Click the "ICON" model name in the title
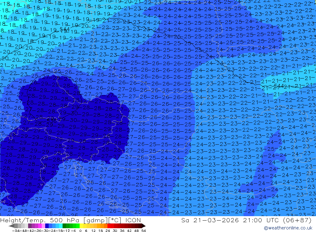Viewport: 316px width, 232px height. click(133, 220)
